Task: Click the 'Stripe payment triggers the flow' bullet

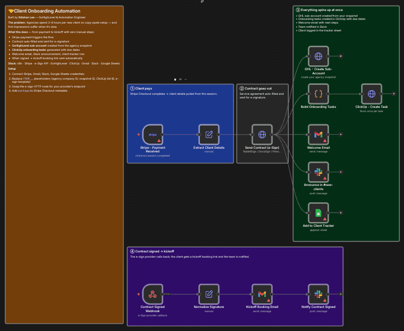Action: pos(33,37)
